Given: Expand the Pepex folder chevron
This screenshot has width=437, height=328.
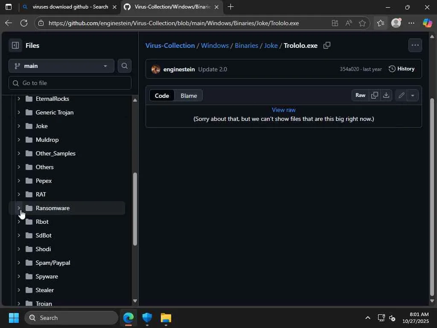Looking at the screenshot, I should [19, 181].
